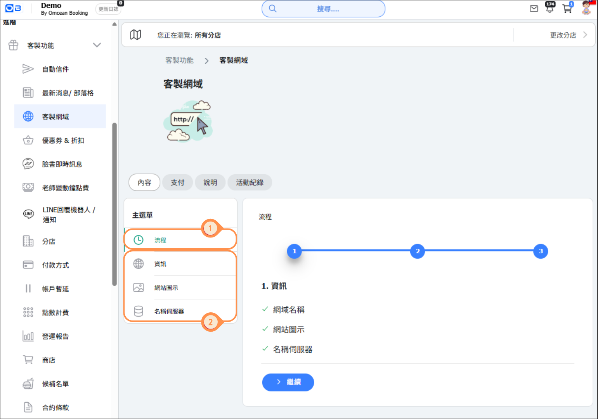Open the shopping cart icon
Image resolution: width=598 pixels, height=419 pixels.
tap(567, 9)
